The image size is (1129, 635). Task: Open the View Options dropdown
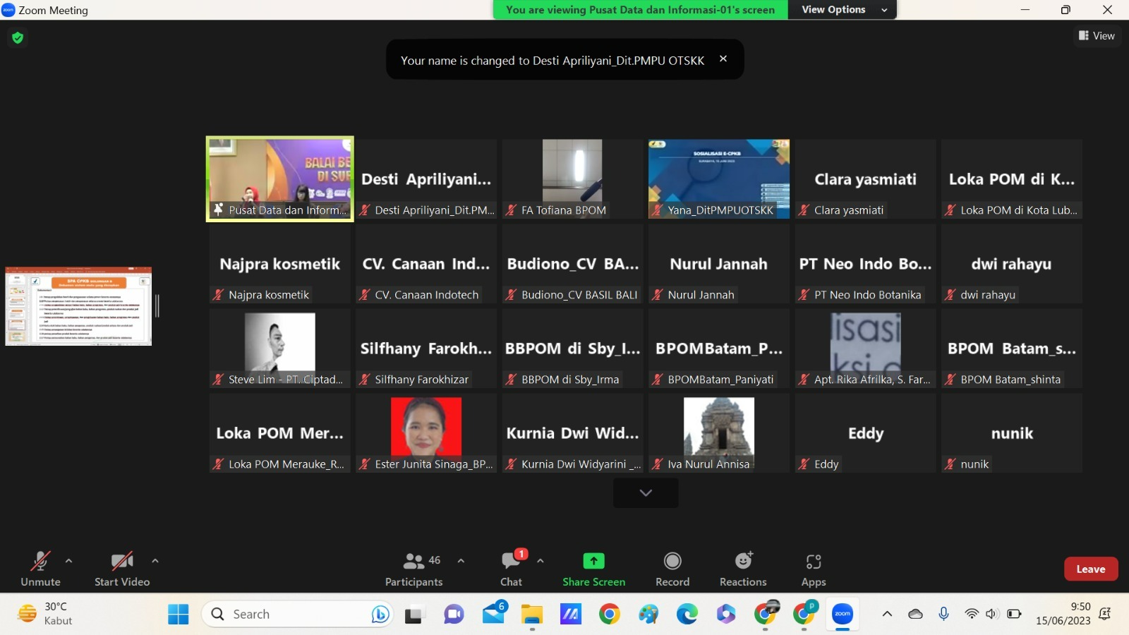(843, 10)
